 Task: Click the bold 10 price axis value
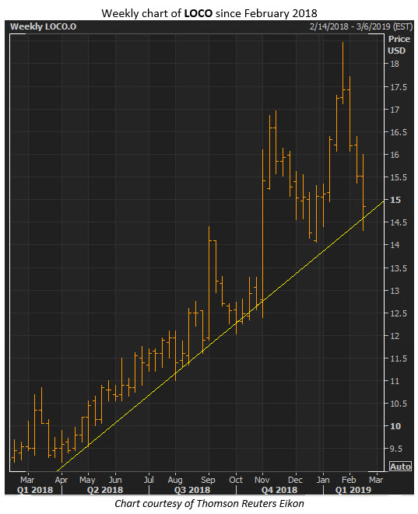tap(395, 426)
